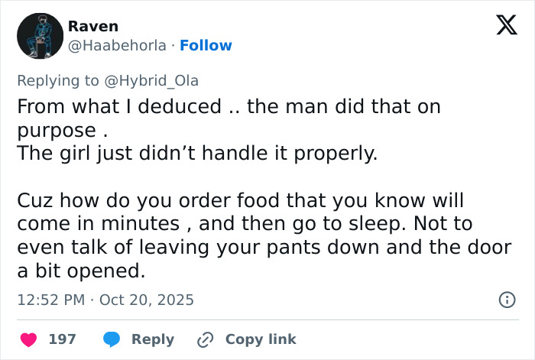Viewport: 535px width, 360px height.
Task: Open the @Haabehorla handle link
Action: click(x=117, y=46)
